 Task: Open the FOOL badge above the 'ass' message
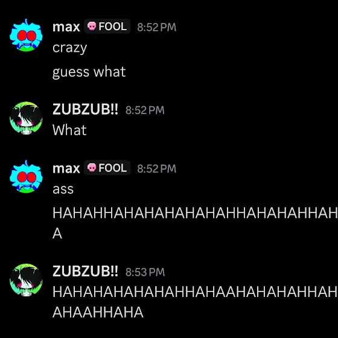[107, 168]
